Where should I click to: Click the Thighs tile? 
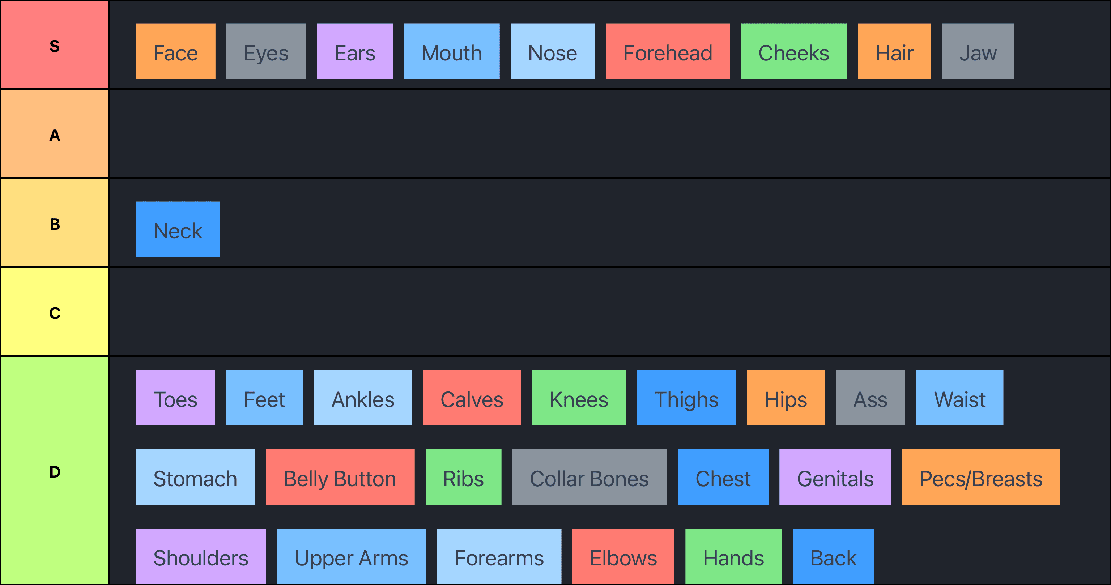click(x=686, y=397)
